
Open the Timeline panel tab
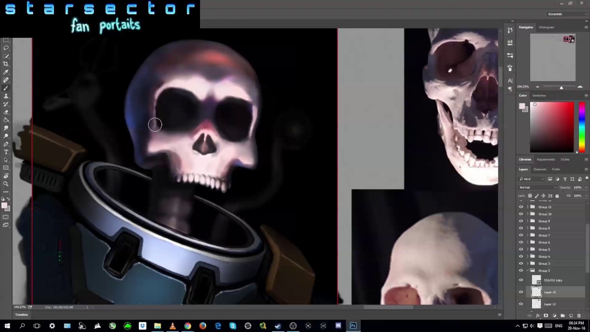[22, 314]
